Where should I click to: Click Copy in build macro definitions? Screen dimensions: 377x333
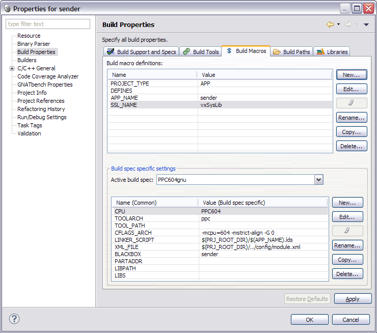point(352,132)
